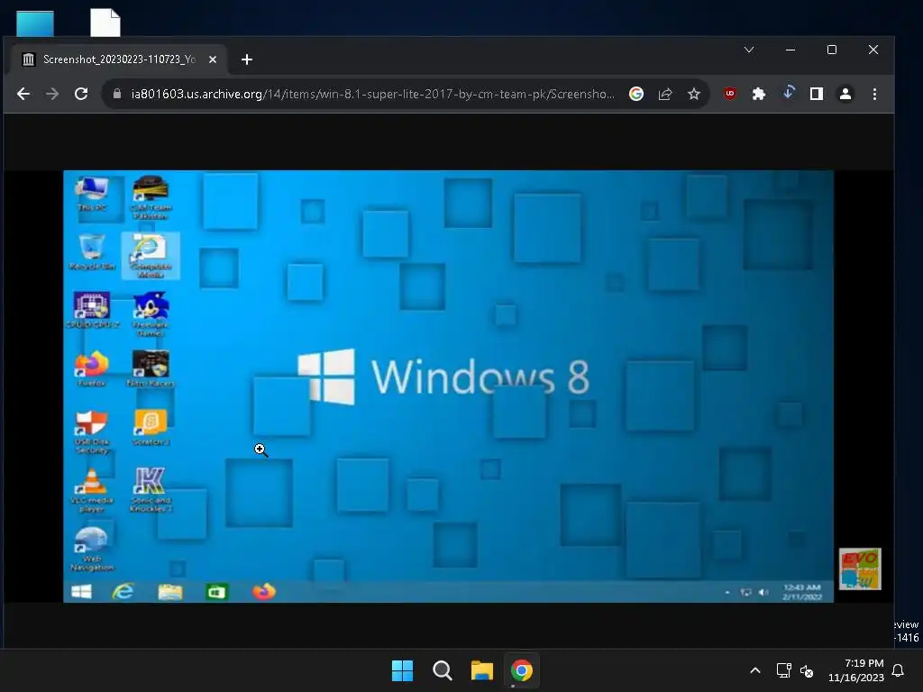Open the Chrome profile menu
This screenshot has width=923, height=692.
tap(845, 94)
